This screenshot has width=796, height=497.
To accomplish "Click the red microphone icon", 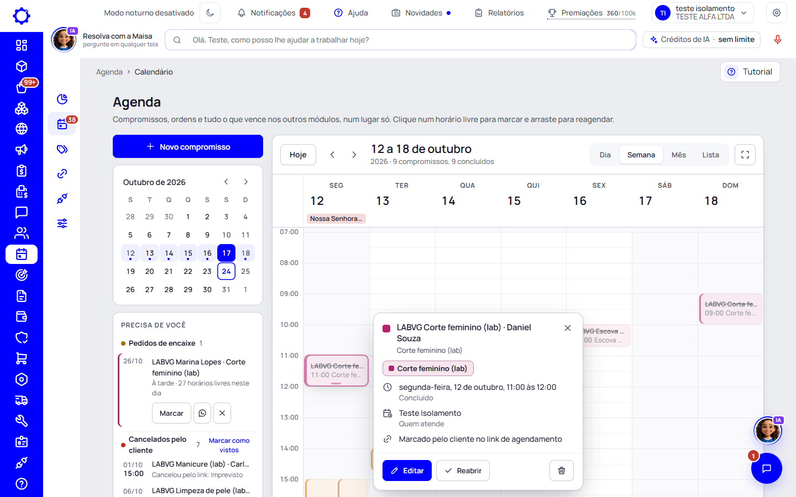I will [x=777, y=40].
